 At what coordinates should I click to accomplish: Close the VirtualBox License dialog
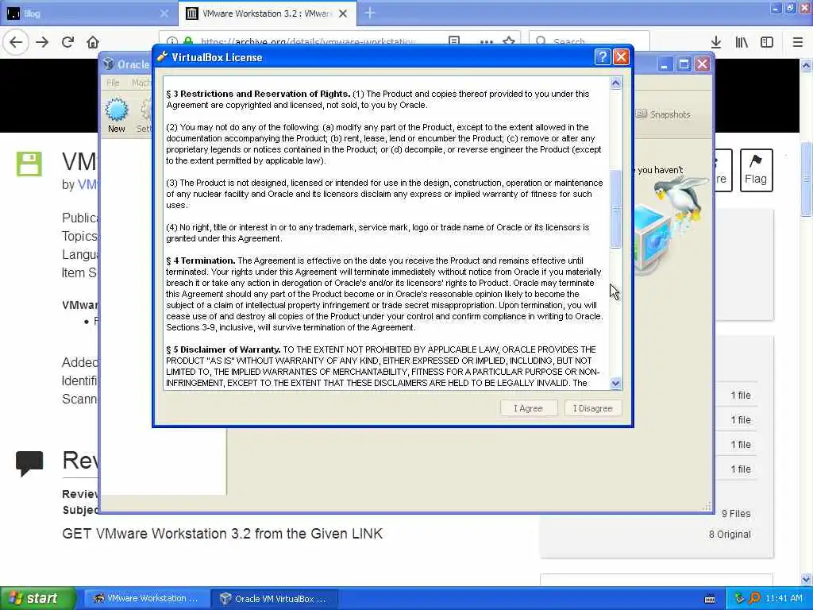pos(621,57)
